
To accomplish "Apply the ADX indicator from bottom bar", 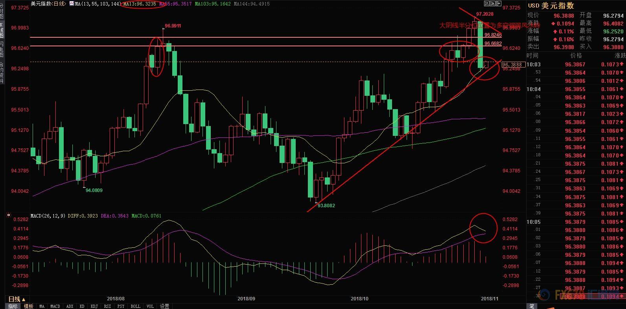I will point(70,306).
